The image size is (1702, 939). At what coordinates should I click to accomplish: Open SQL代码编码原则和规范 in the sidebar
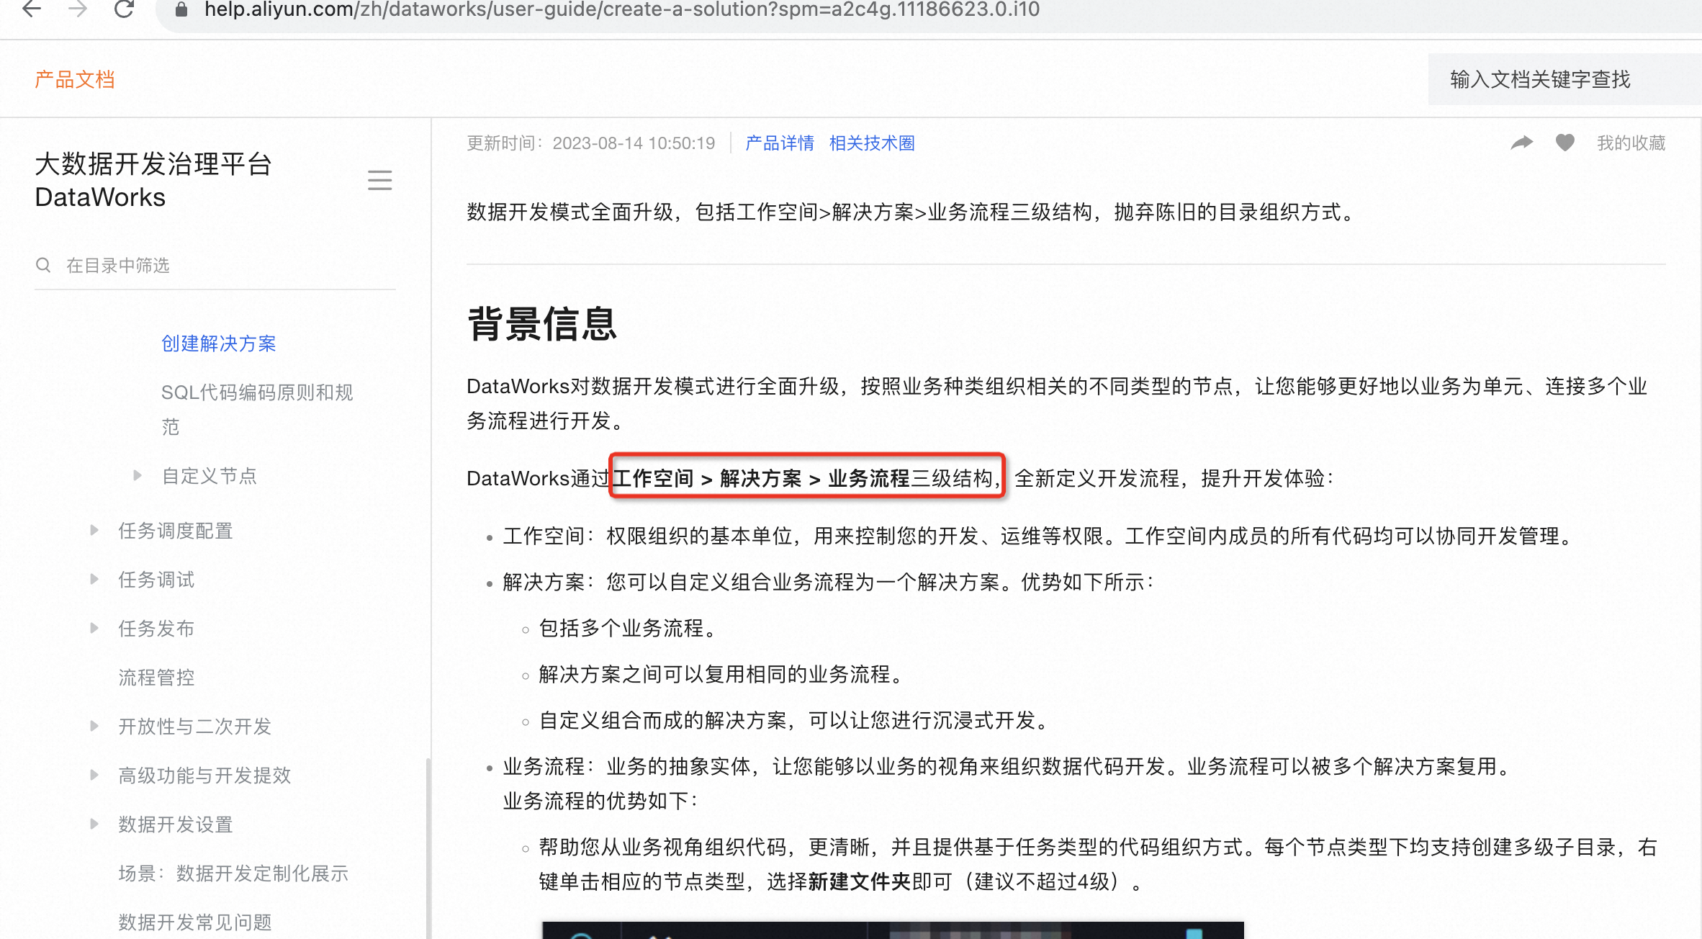click(x=257, y=409)
